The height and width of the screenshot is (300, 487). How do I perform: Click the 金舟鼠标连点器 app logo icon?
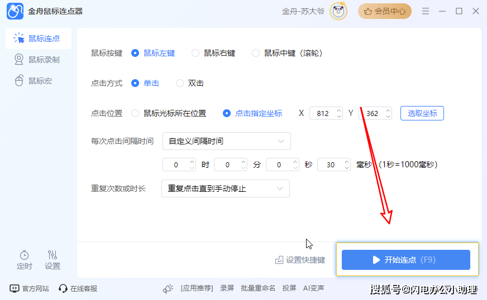point(15,11)
